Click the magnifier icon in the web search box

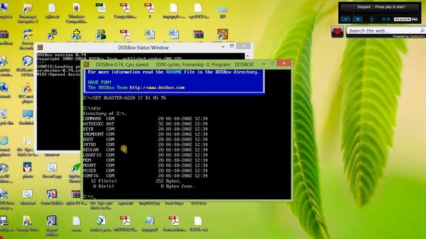point(422,31)
